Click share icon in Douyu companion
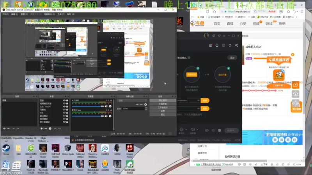Screen dimensions: 312x175 (x=236, y=45)
